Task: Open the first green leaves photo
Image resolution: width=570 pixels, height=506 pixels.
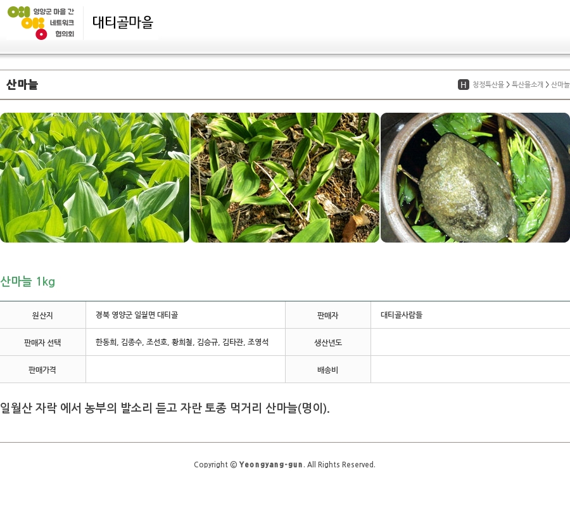Action: [x=94, y=177]
